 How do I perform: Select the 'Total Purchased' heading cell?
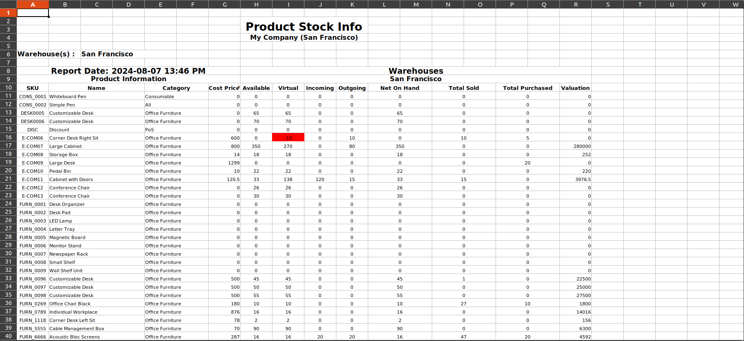click(x=528, y=88)
